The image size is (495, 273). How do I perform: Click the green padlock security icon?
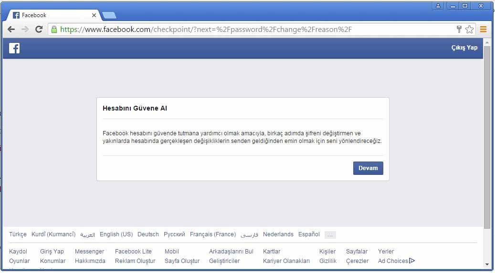(x=54, y=30)
